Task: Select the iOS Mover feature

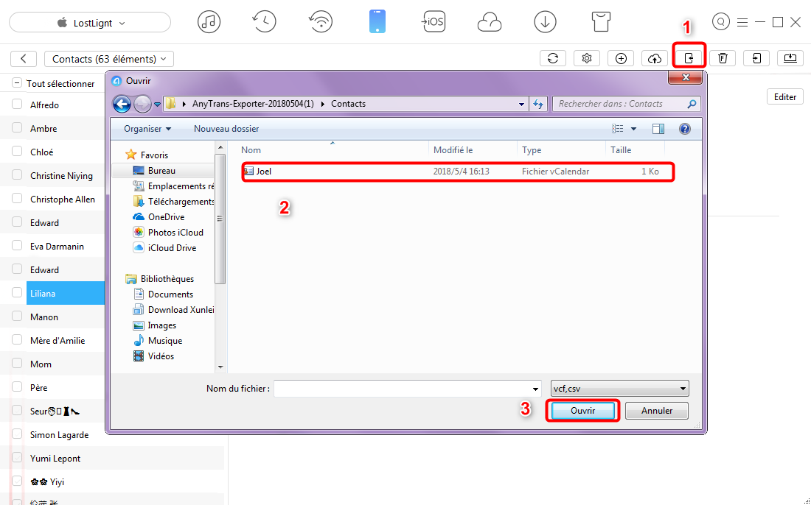Action: coord(434,21)
